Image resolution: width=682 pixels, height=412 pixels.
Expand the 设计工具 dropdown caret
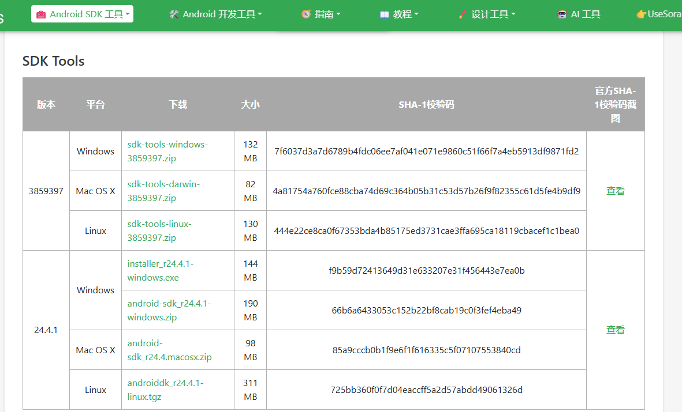click(513, 14)
